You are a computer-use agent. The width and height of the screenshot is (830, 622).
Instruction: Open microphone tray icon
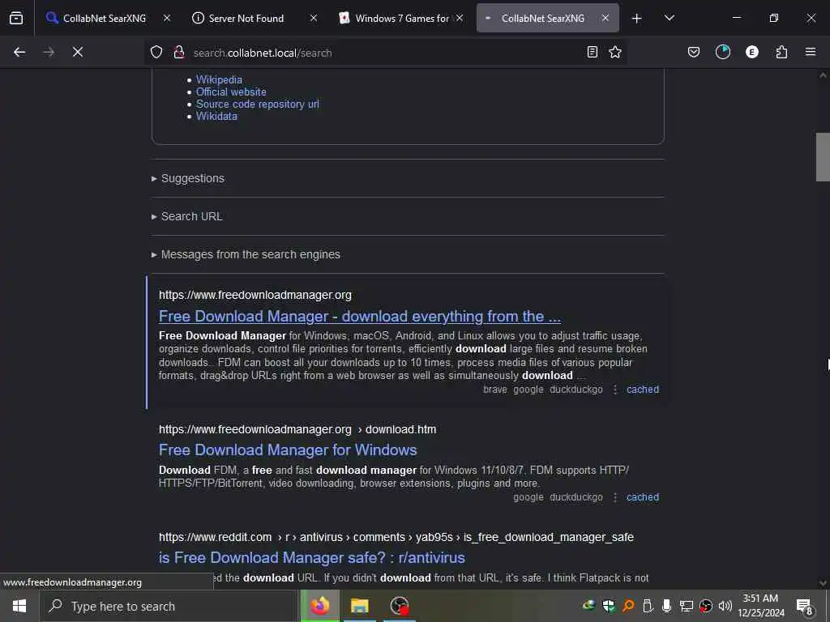[667, 606]
